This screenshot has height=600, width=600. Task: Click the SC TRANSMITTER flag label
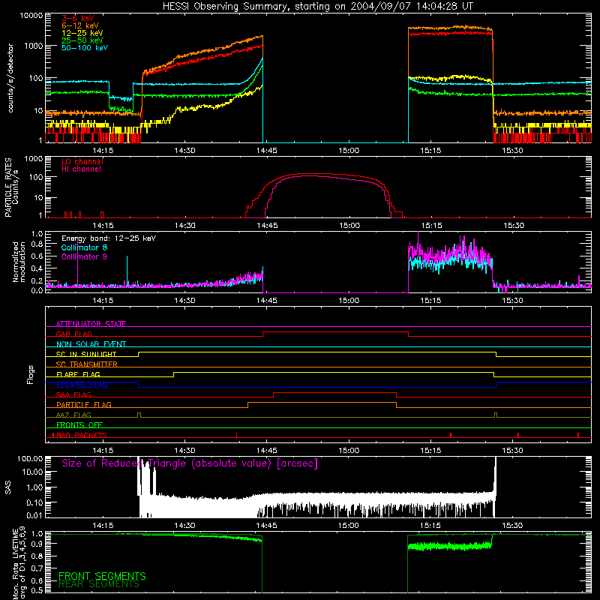click(x=87, y=364)
